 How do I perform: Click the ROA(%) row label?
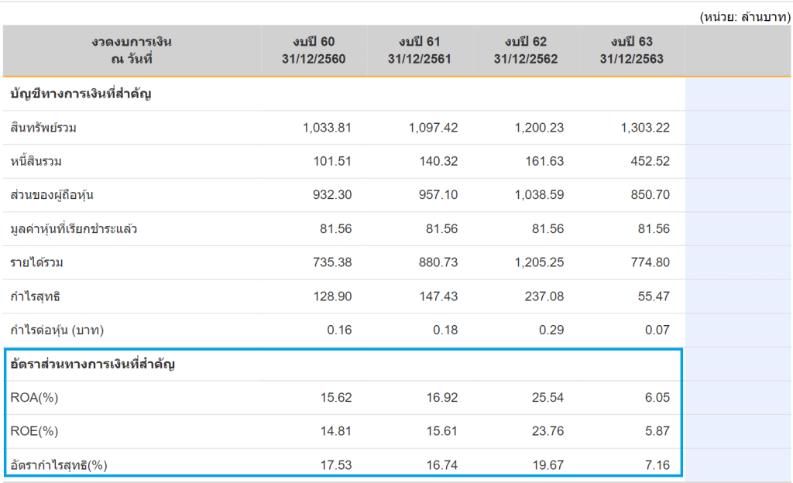tap(35, 398)
